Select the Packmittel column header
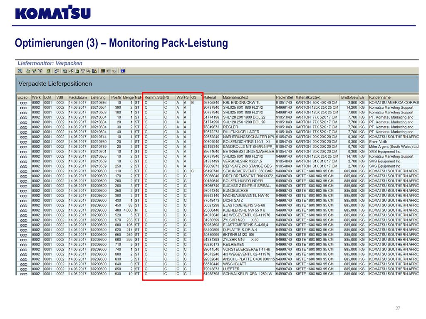This screenshot has height=319, width=426. point(285,97)
